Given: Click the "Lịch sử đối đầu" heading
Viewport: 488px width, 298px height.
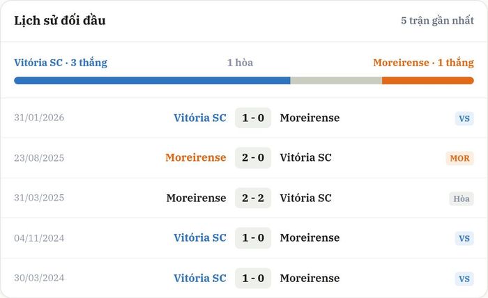Looking at the screenshot, I should 60,20.
